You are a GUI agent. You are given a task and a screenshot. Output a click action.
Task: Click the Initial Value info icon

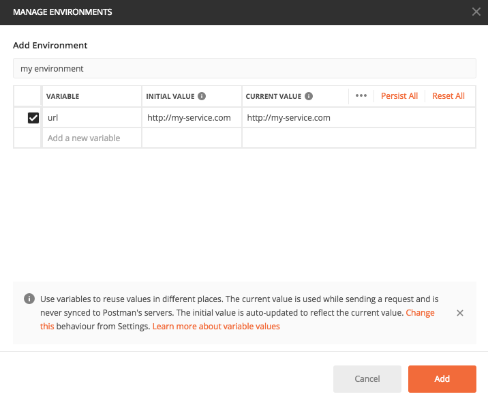202,96
